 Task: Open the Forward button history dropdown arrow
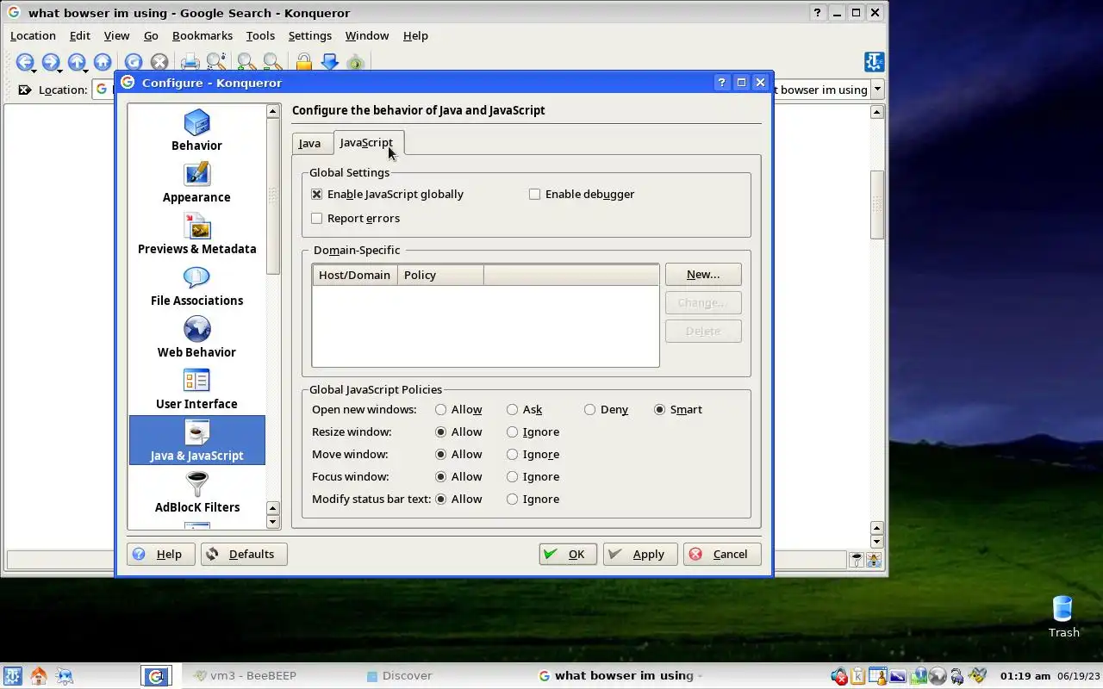pos(60,71)
